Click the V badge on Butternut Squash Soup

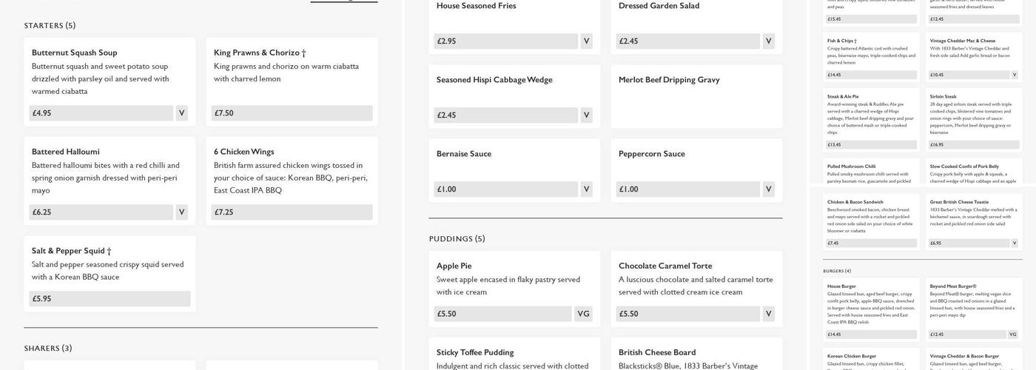click(x=181, y=113)
